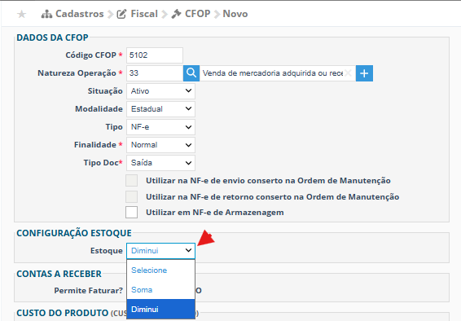Open the Cadastros breadcrumb link
The image size is (461, 321).
(79, 14)
